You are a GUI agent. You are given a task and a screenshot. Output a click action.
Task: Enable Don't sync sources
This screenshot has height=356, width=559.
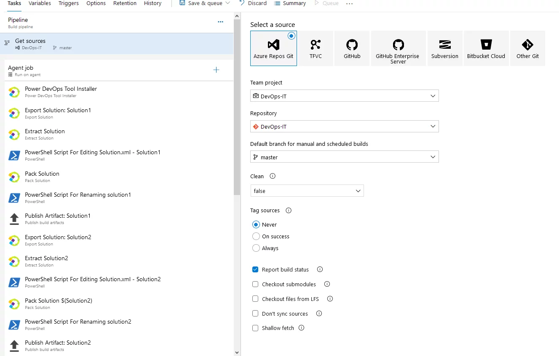pyautogui.click(x=255, y=314)
